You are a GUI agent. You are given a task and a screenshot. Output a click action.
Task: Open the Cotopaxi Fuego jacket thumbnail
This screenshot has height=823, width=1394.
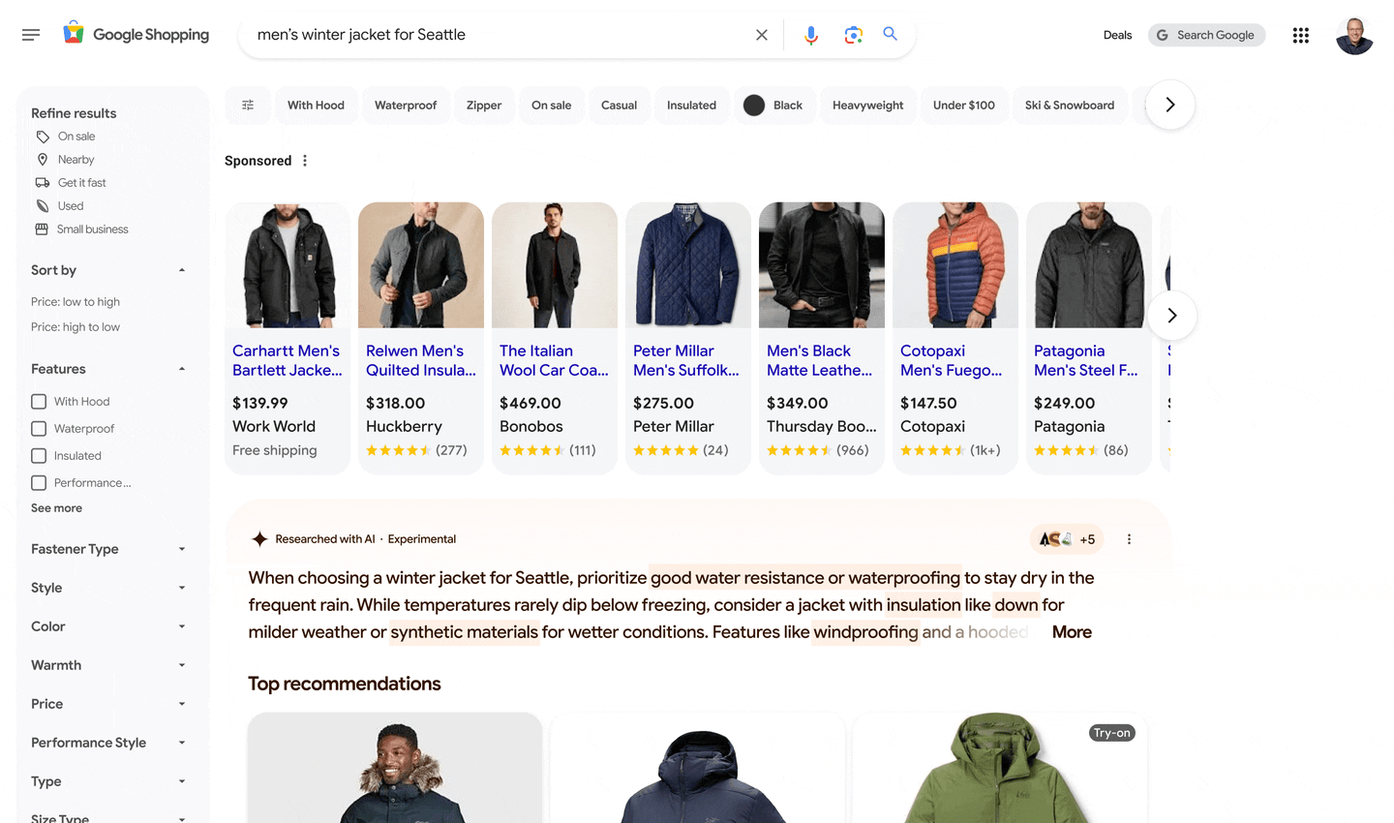(x=955, y=265)
